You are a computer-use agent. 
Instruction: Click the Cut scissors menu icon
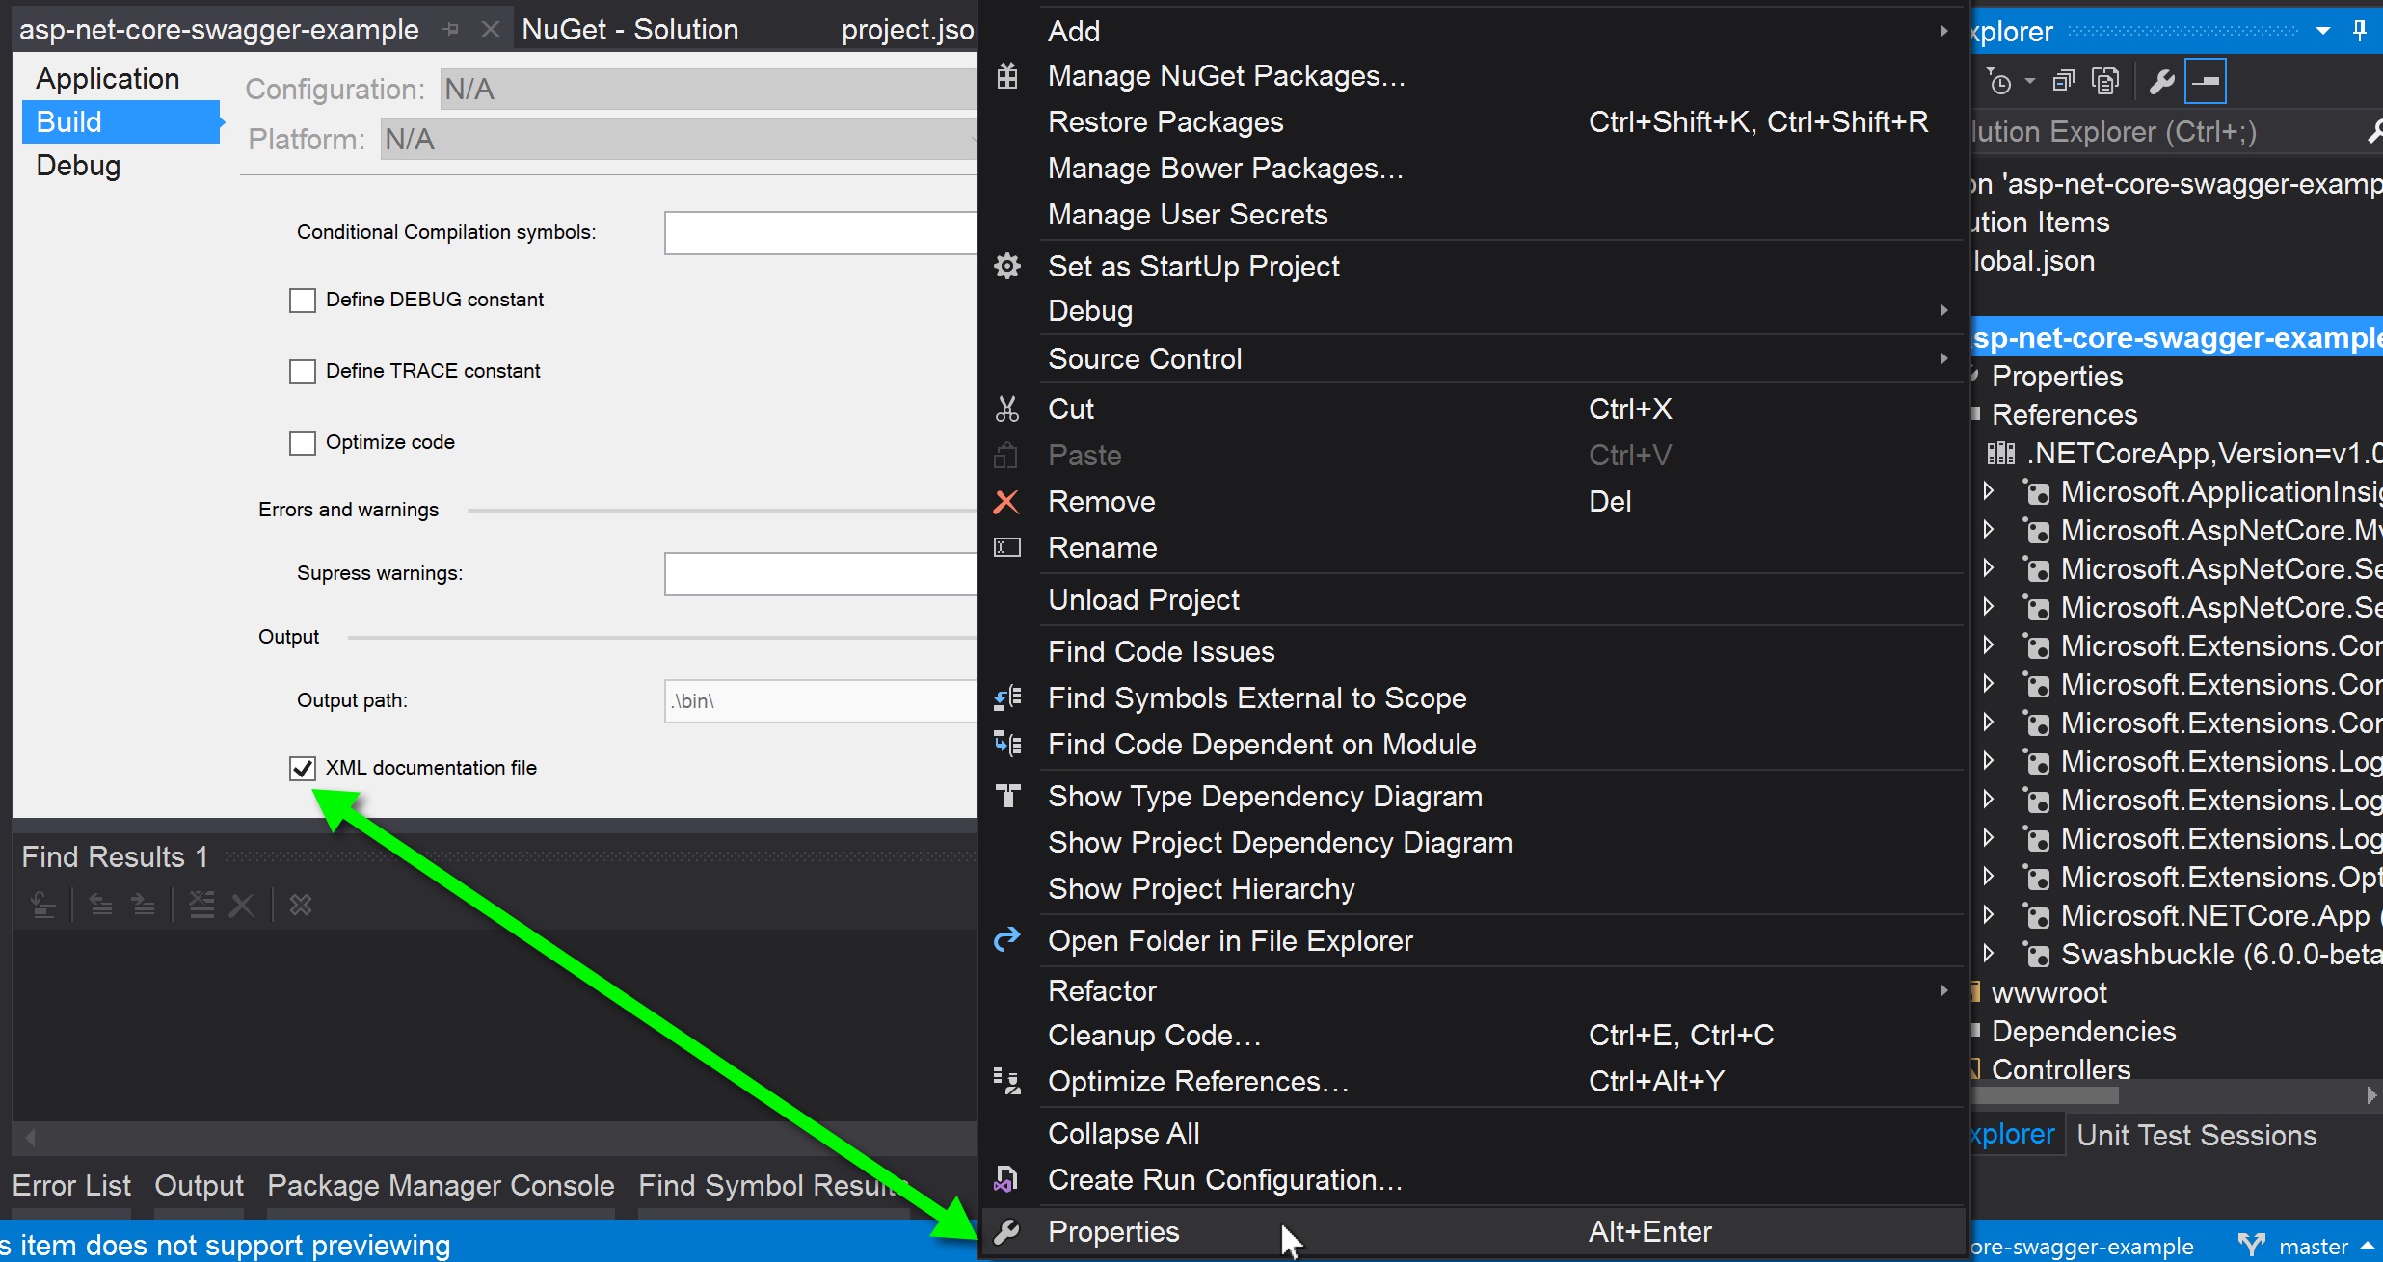tap(1006, 409)
